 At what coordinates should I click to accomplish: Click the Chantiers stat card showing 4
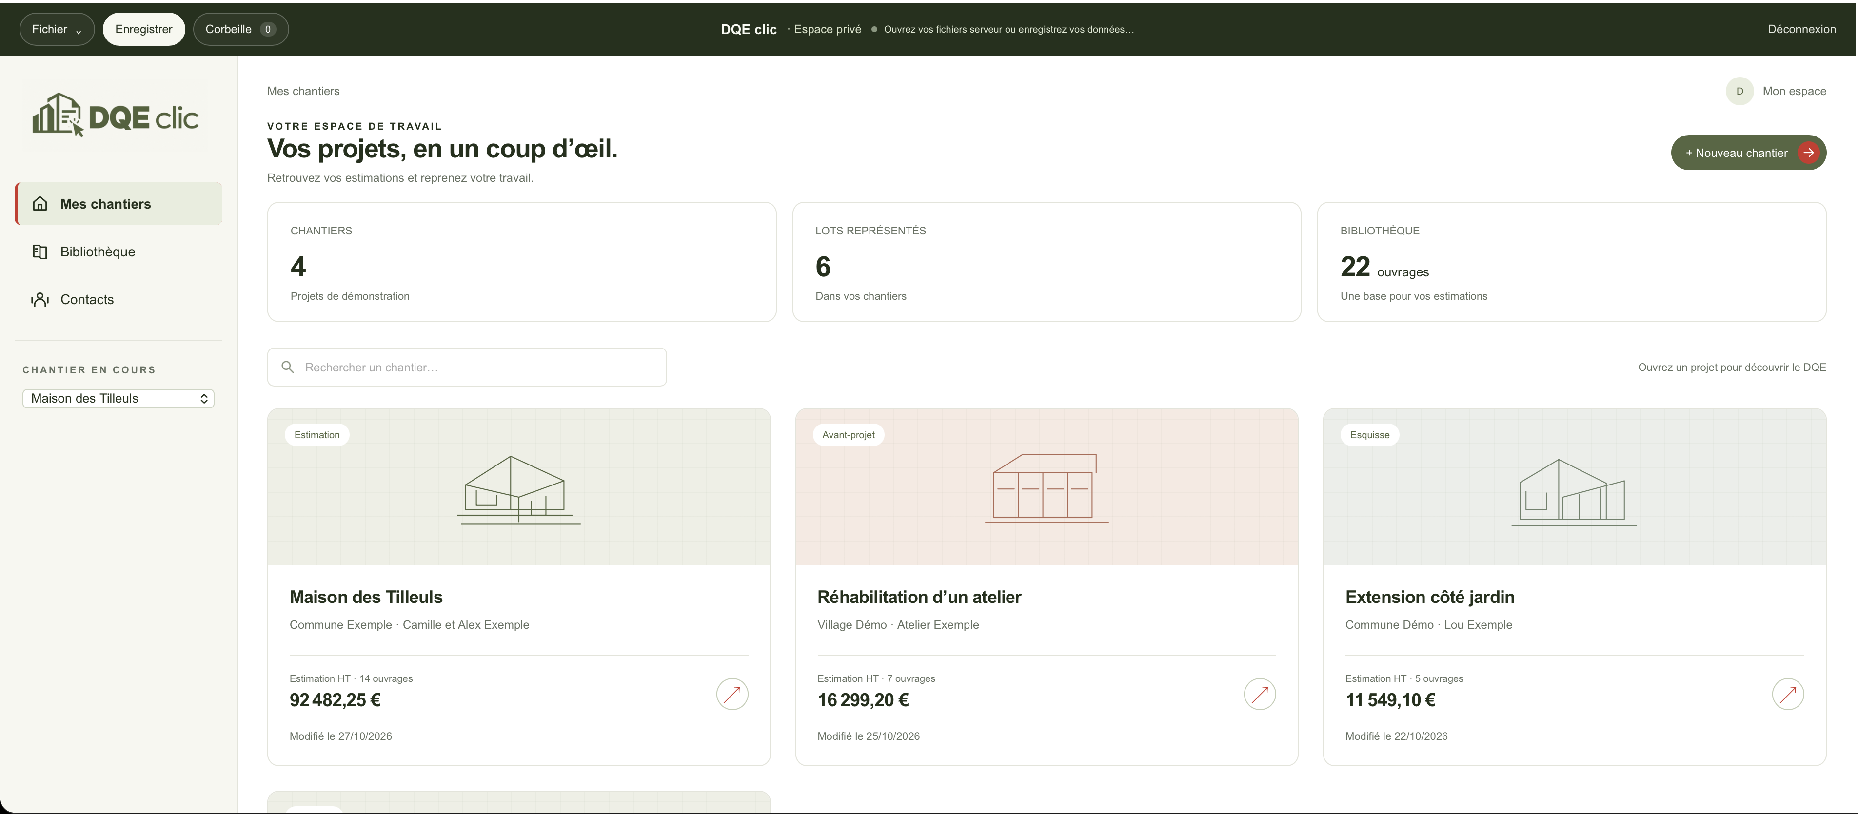(x=521, y=262)
